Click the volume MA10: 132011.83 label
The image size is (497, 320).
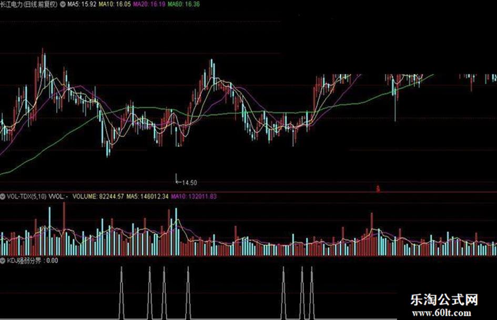pyautogui.click(x=194, y=197)
